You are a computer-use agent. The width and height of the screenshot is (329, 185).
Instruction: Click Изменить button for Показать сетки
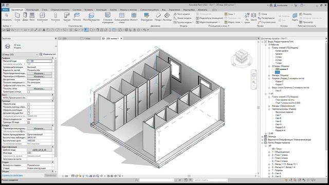point(39,89)
